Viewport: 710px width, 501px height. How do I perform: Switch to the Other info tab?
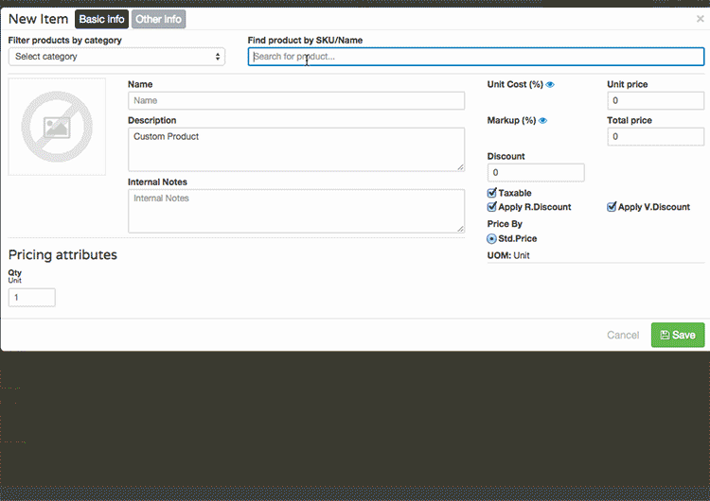tap(158, 19)
